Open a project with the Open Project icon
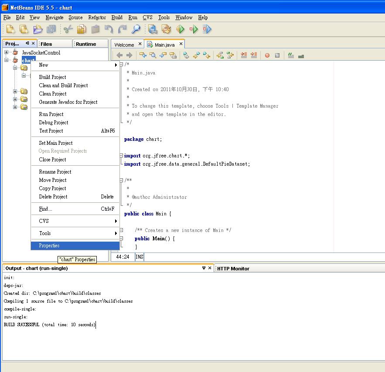This screenshot has height=372, width=385. point(38,29)
